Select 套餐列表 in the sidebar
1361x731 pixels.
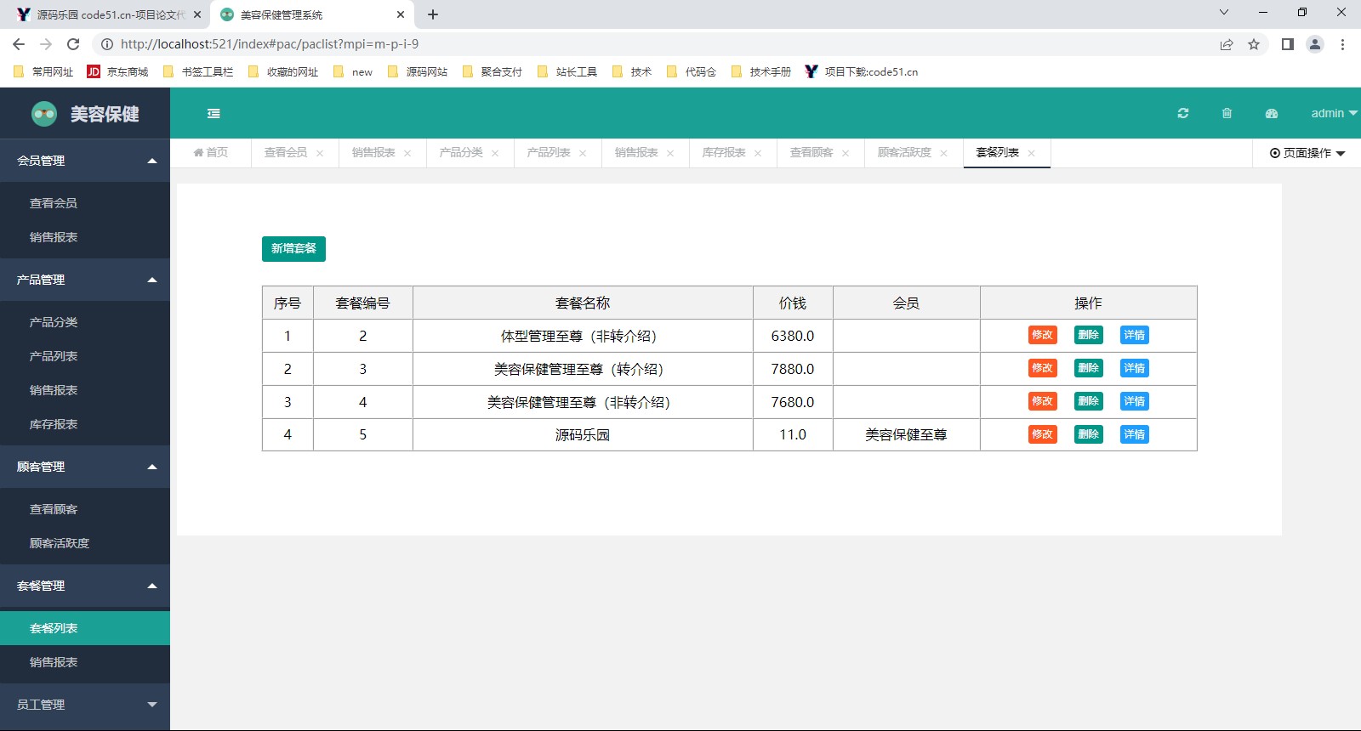pyautogui.click(x=85, y=628)
